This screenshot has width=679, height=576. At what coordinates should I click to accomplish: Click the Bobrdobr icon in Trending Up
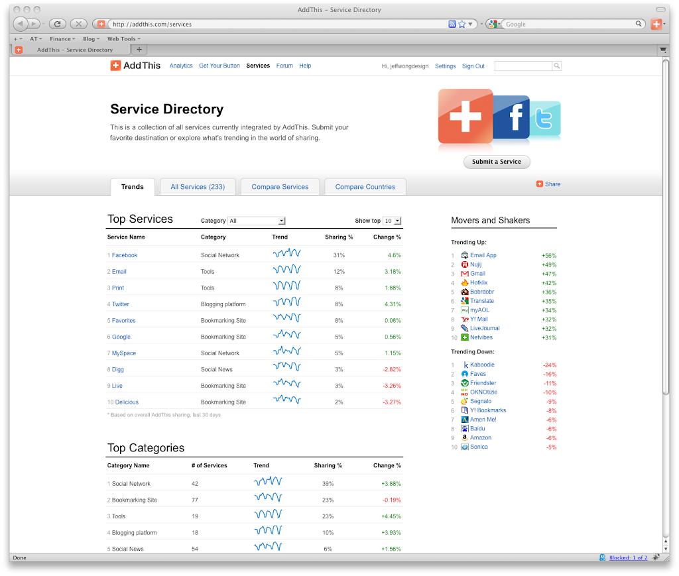465,292
